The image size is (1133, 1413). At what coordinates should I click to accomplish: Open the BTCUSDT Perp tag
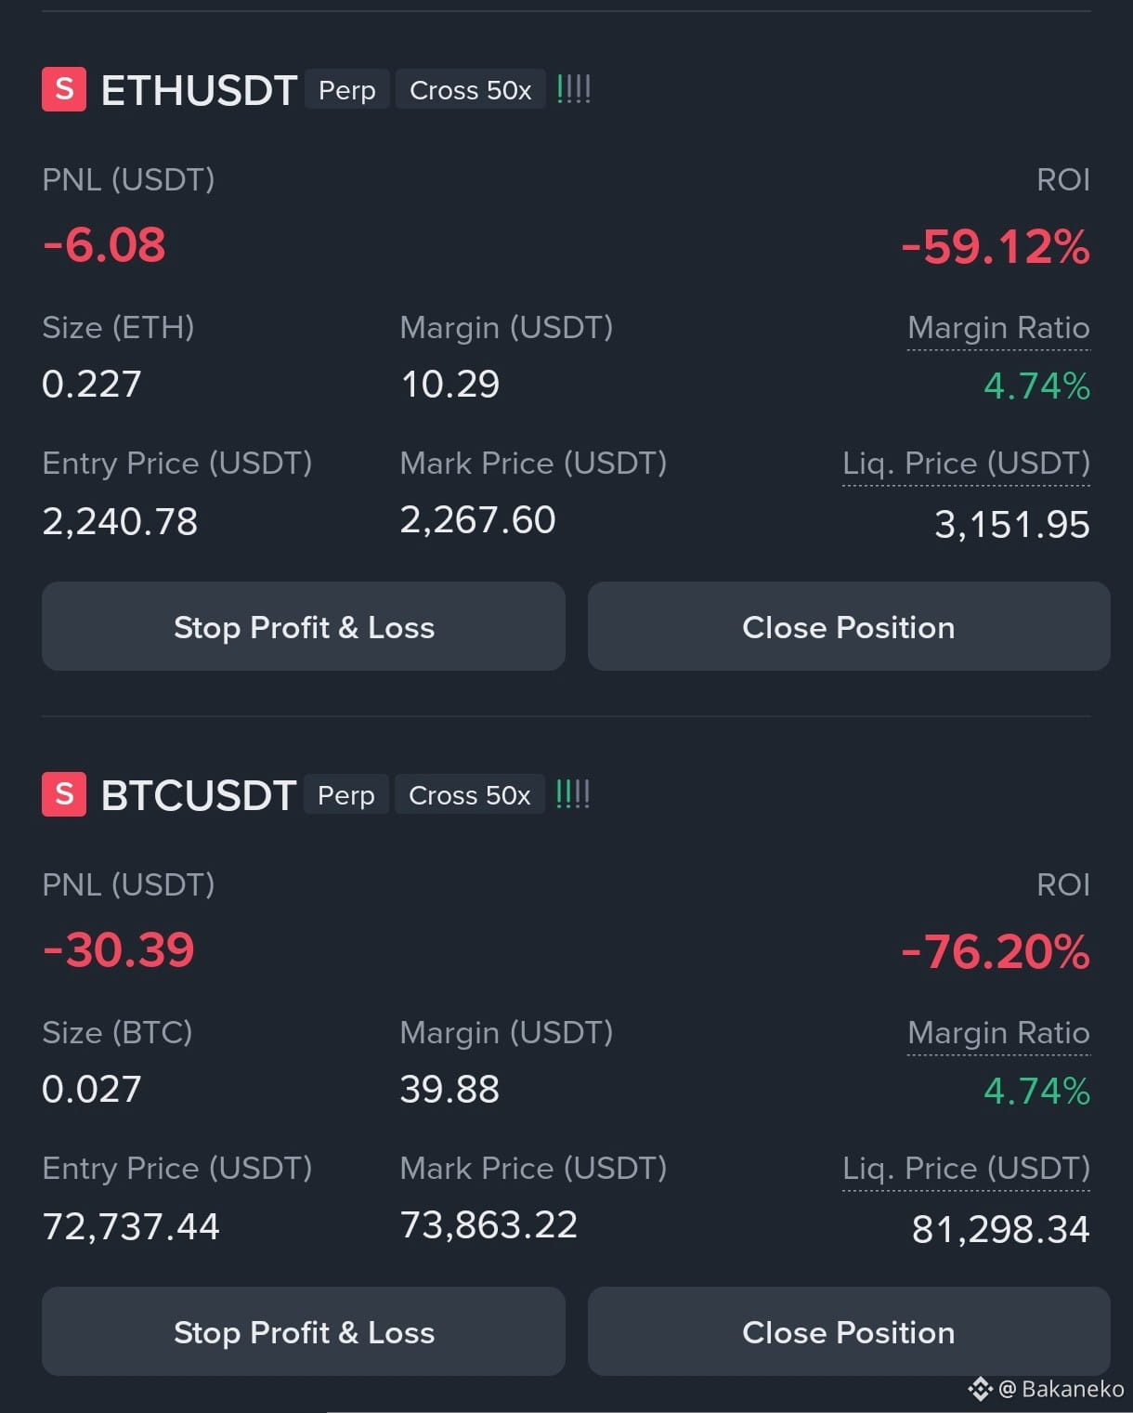[x=346, y=795]
